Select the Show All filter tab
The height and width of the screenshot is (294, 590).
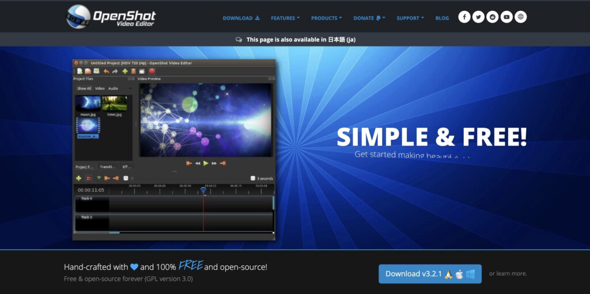coord(84,89)
